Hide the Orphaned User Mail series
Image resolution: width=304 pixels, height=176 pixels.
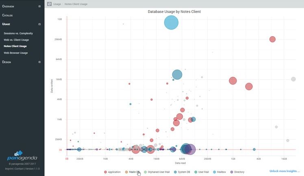click(157, 172)
